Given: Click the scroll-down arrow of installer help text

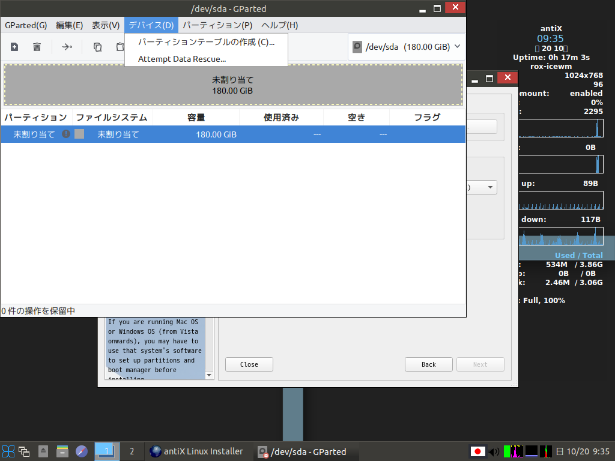Looking at the screenshot, I should [209, 375].
